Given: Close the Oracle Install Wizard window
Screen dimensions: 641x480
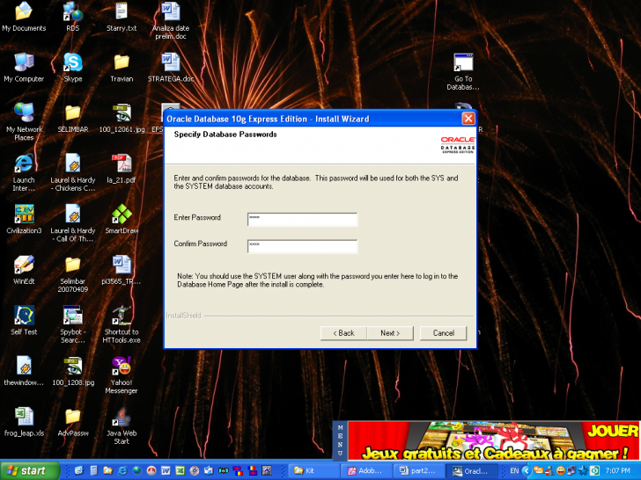Looking at the screenshot, I should (x=468, y=119).
